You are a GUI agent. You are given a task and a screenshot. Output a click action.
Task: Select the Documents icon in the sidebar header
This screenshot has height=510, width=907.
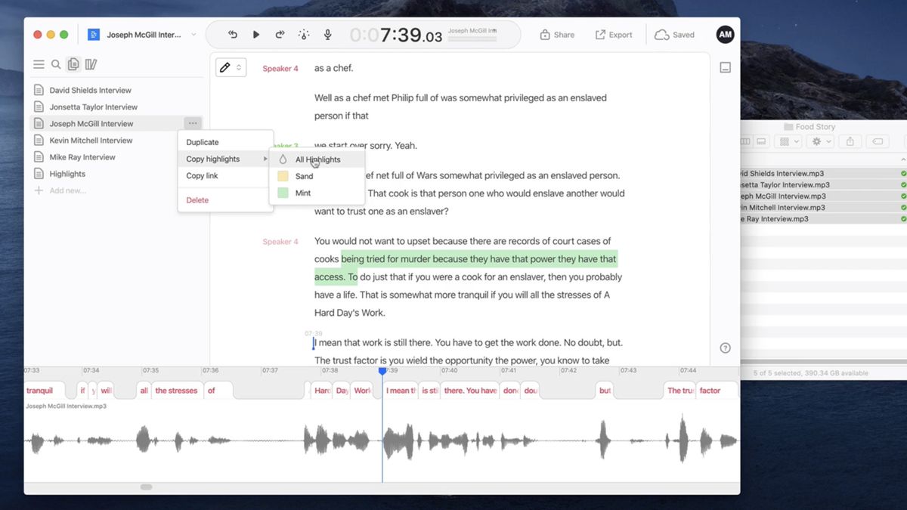pos(73,64)
